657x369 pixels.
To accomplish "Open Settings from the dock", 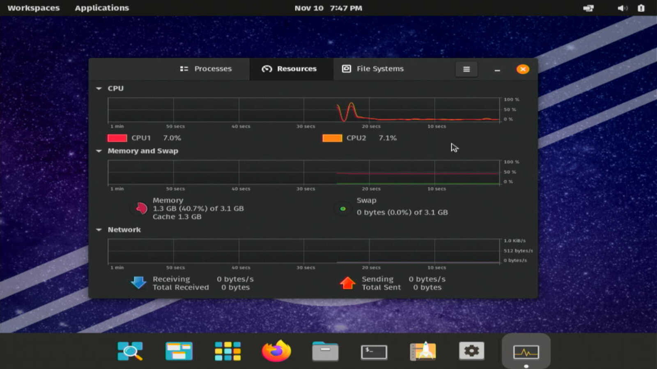I will point(471,351).
